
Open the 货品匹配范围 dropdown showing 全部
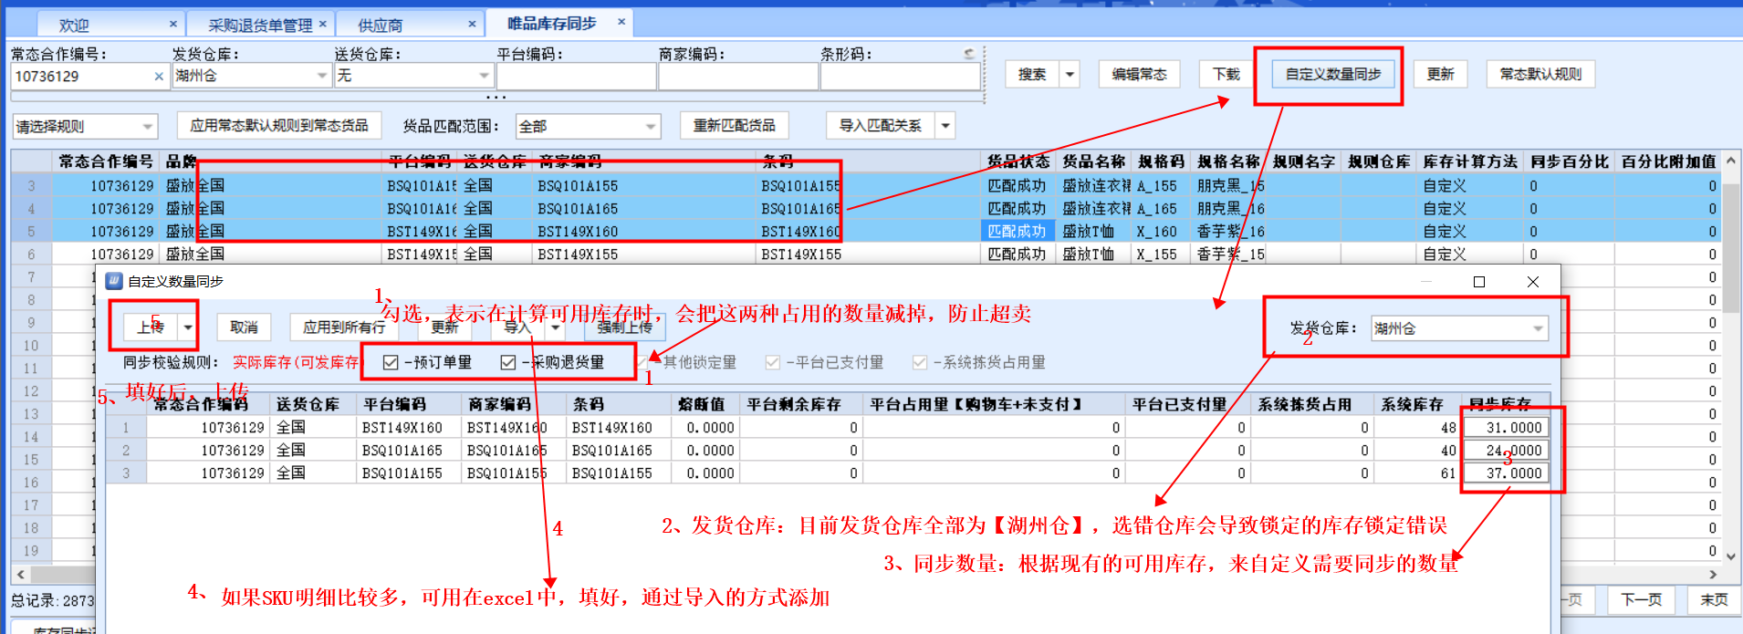[651, 127]
